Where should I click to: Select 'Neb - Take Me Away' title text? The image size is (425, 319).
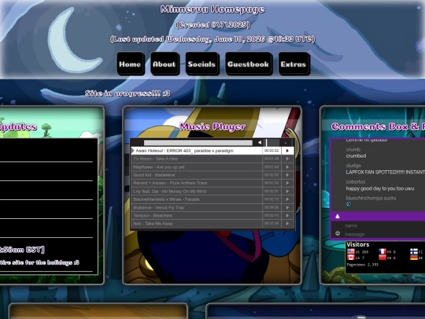click(x=153, y=224)
